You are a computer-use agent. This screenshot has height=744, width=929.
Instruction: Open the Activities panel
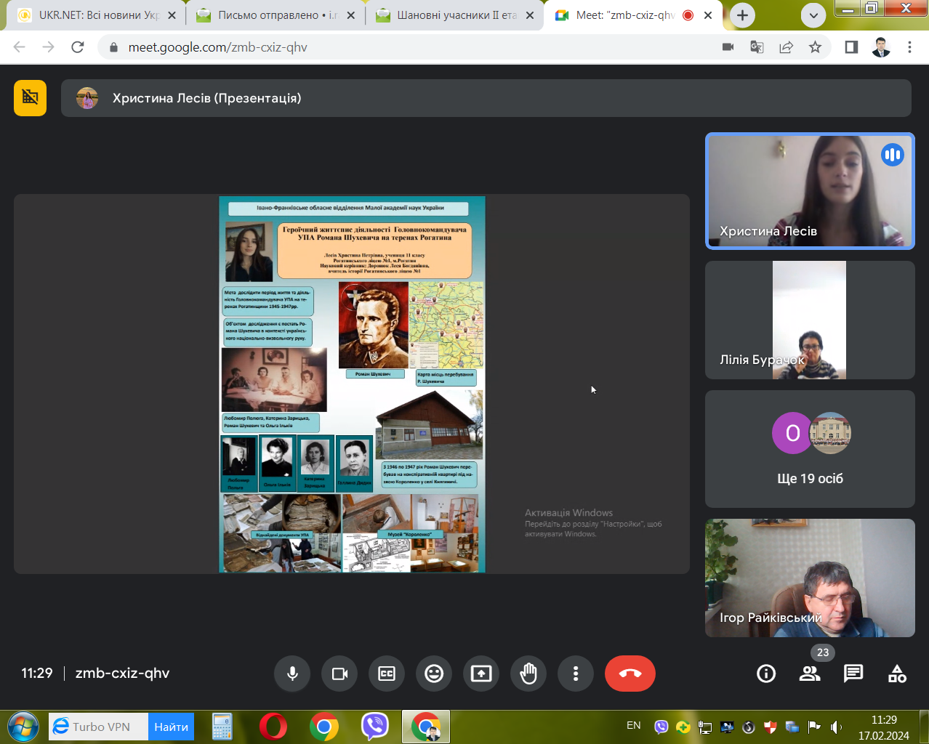[897, 674]
